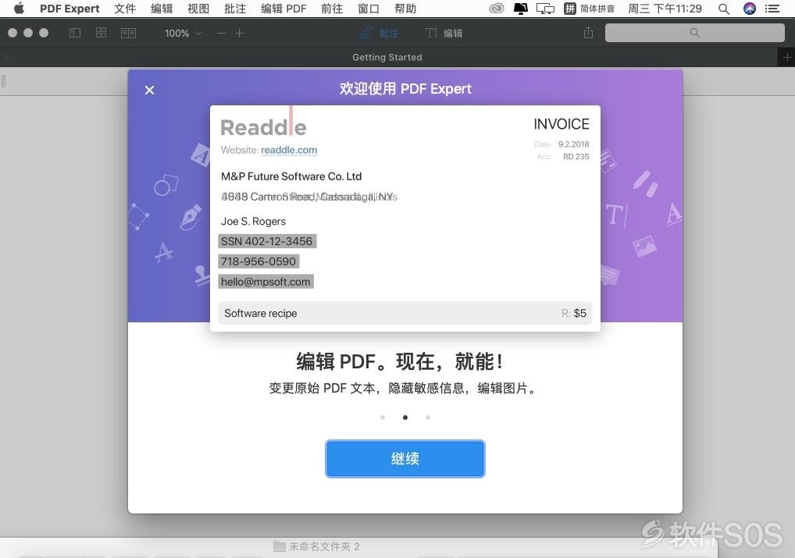Screen dimensions: 795x558
Task: Click the clock showing 周三 下午11:29
Action: (x=665, y=9)
